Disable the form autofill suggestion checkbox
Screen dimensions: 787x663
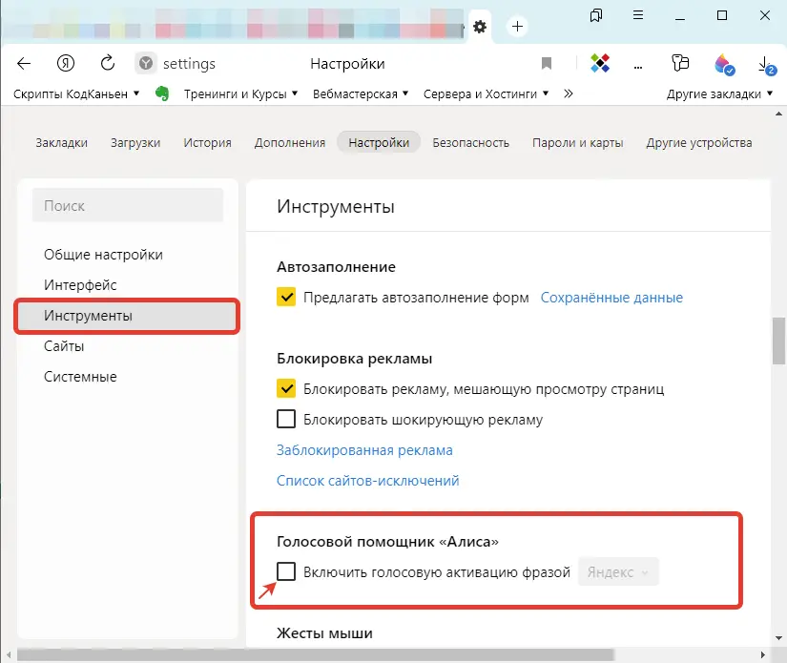tap(286, 298)
